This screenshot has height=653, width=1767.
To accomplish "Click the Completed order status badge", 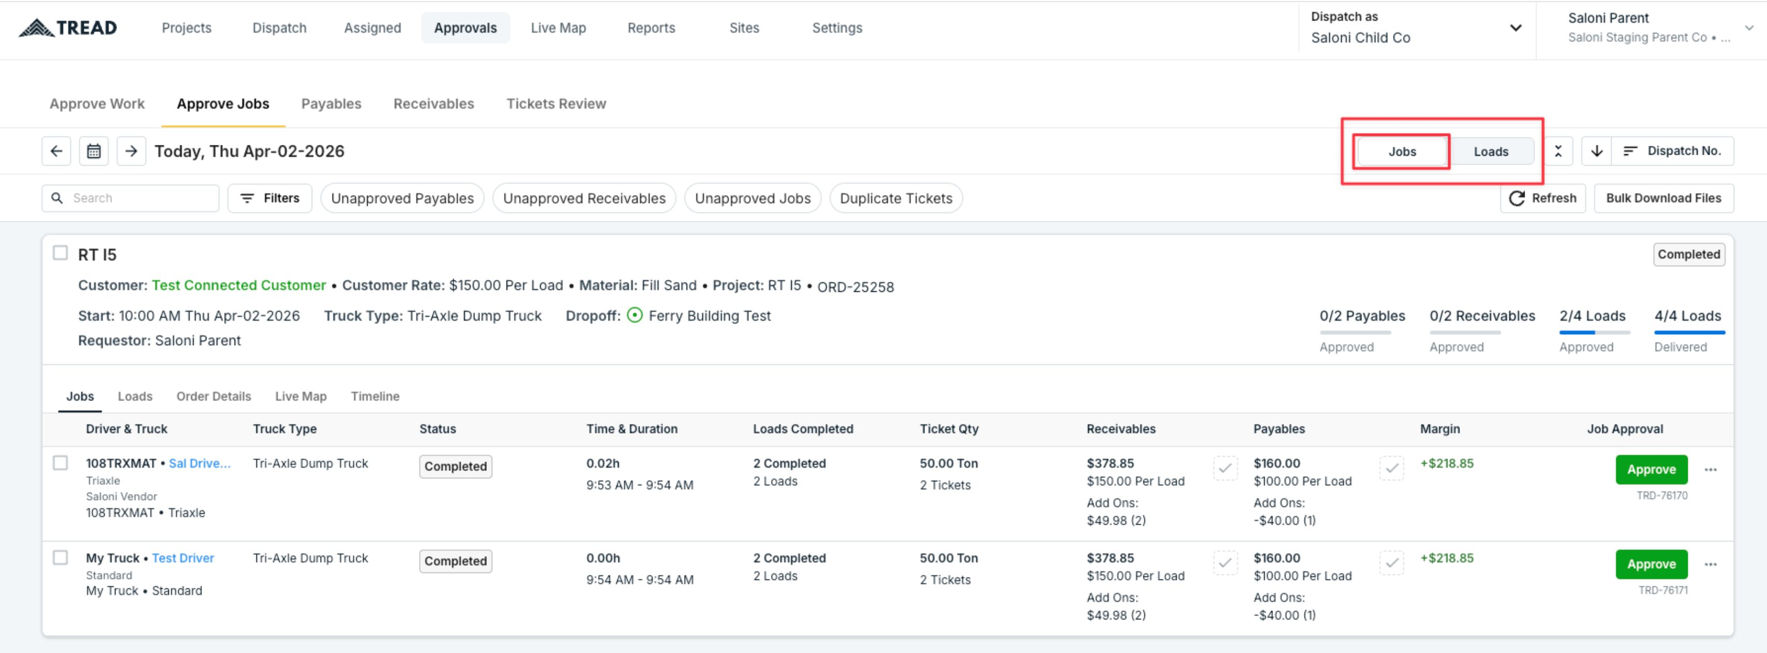I will pyautogui.click(x=1689, y=254).
